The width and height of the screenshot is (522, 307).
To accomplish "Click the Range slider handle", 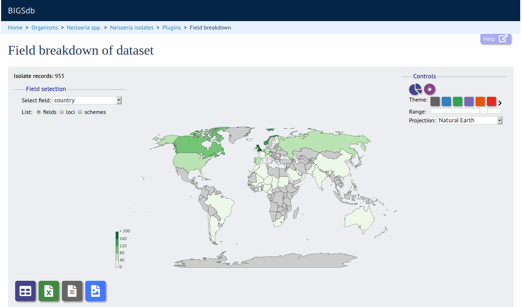I will pyautogui.click(x=484, y=111).
